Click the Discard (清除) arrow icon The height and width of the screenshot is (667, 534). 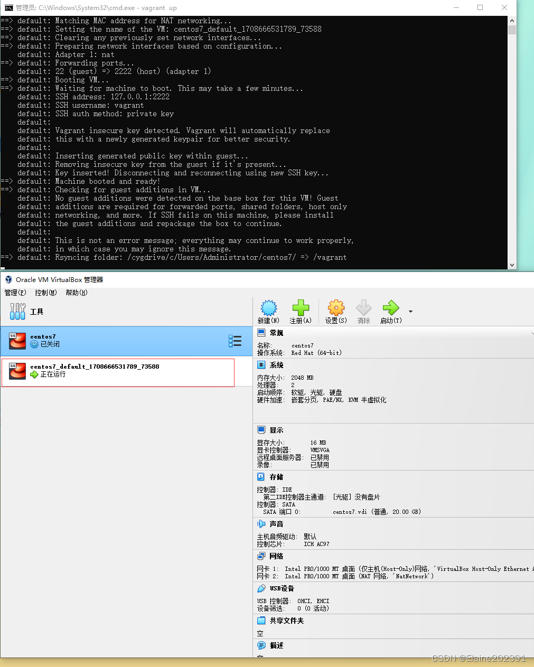pyautogui.click(x=363, y=308)
